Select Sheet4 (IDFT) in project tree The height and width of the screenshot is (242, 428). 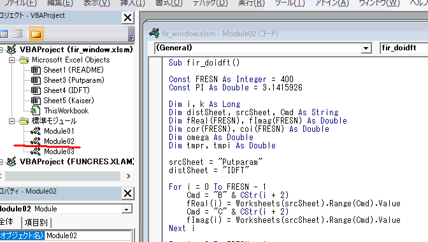pyautogui.click(x=66, y=90)
